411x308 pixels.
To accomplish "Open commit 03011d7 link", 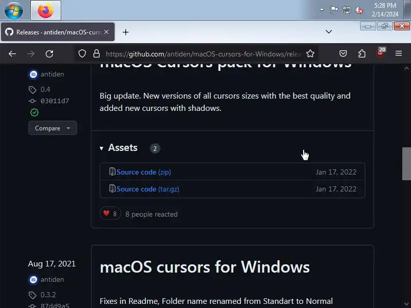I will pyautogui.click(x=55, y=101).
